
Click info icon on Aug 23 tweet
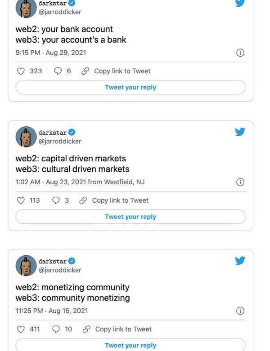coord(240,182)
